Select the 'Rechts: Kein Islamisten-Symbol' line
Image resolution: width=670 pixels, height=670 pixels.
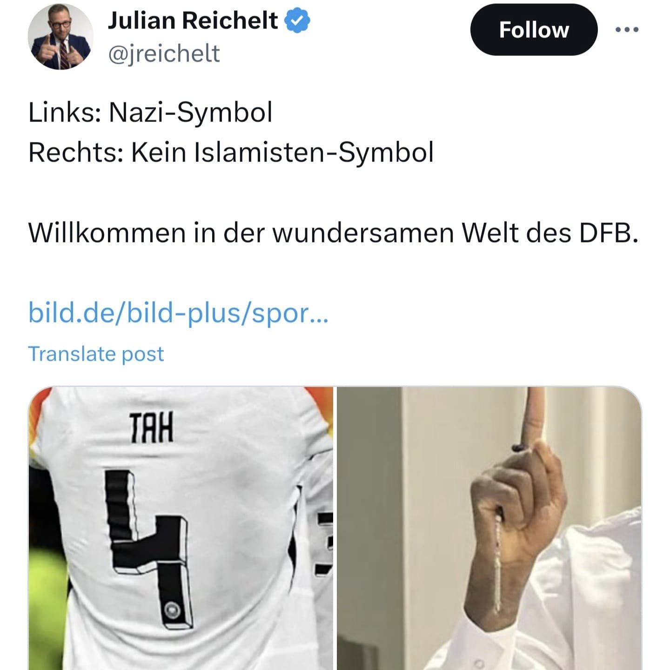(231, 153)
